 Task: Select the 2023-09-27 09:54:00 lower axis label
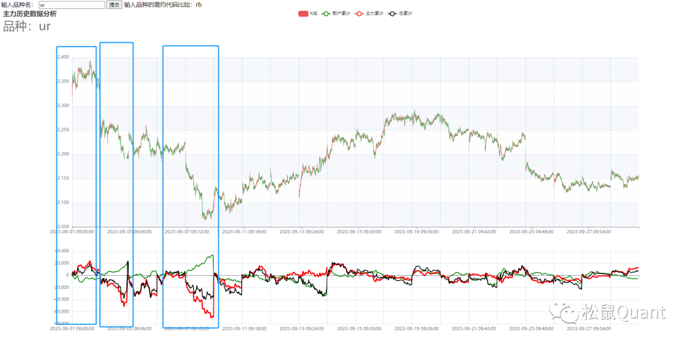click(x=589, y=329)
